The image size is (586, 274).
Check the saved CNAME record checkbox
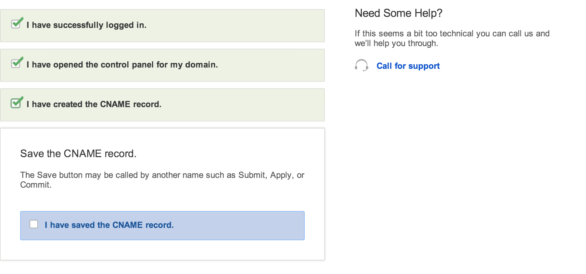coord(34,224)
